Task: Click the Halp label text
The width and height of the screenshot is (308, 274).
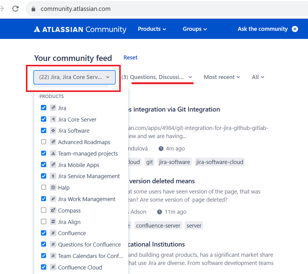Action: tap(64, 188)
